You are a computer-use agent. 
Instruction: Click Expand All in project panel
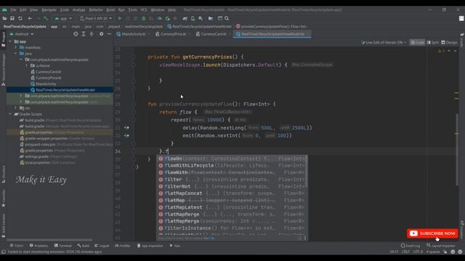(x=84, y=34)
